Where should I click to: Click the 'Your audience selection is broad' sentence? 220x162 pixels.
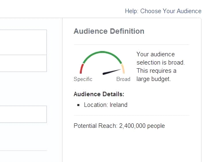click(160, 58)
